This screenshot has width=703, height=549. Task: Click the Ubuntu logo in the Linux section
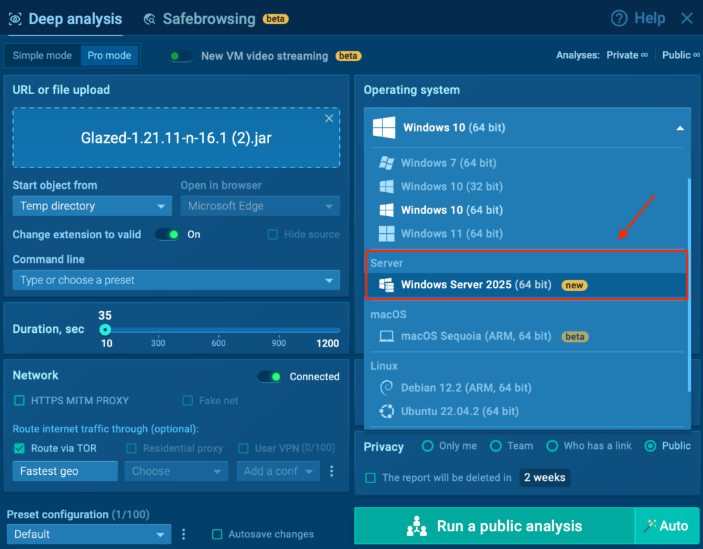pyautogui.click(x=387, y=411)
